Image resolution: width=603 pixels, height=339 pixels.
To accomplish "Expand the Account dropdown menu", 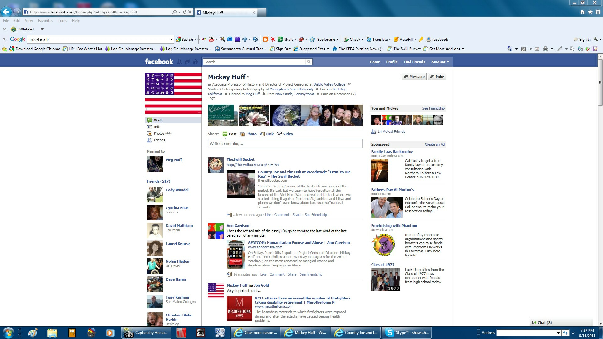I will [x=440, y=62].
